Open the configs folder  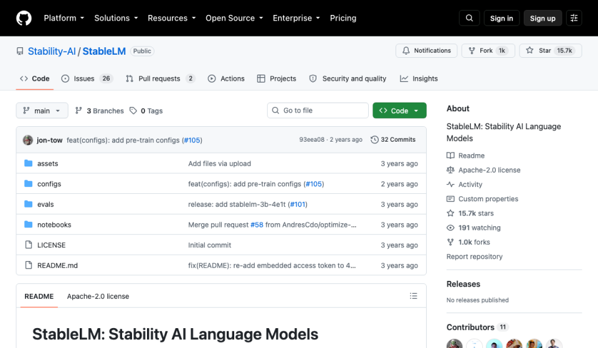(49, 184)
